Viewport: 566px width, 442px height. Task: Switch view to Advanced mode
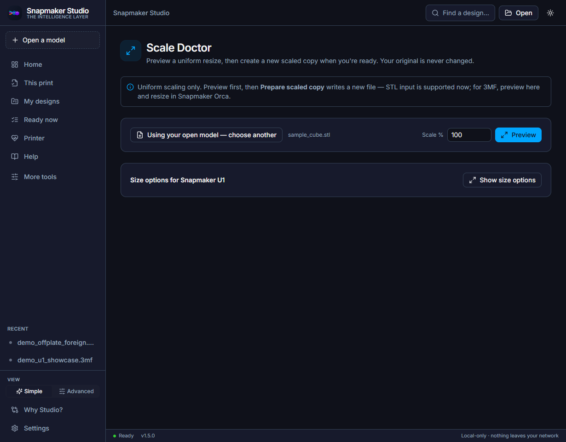[x=76, y=391]
